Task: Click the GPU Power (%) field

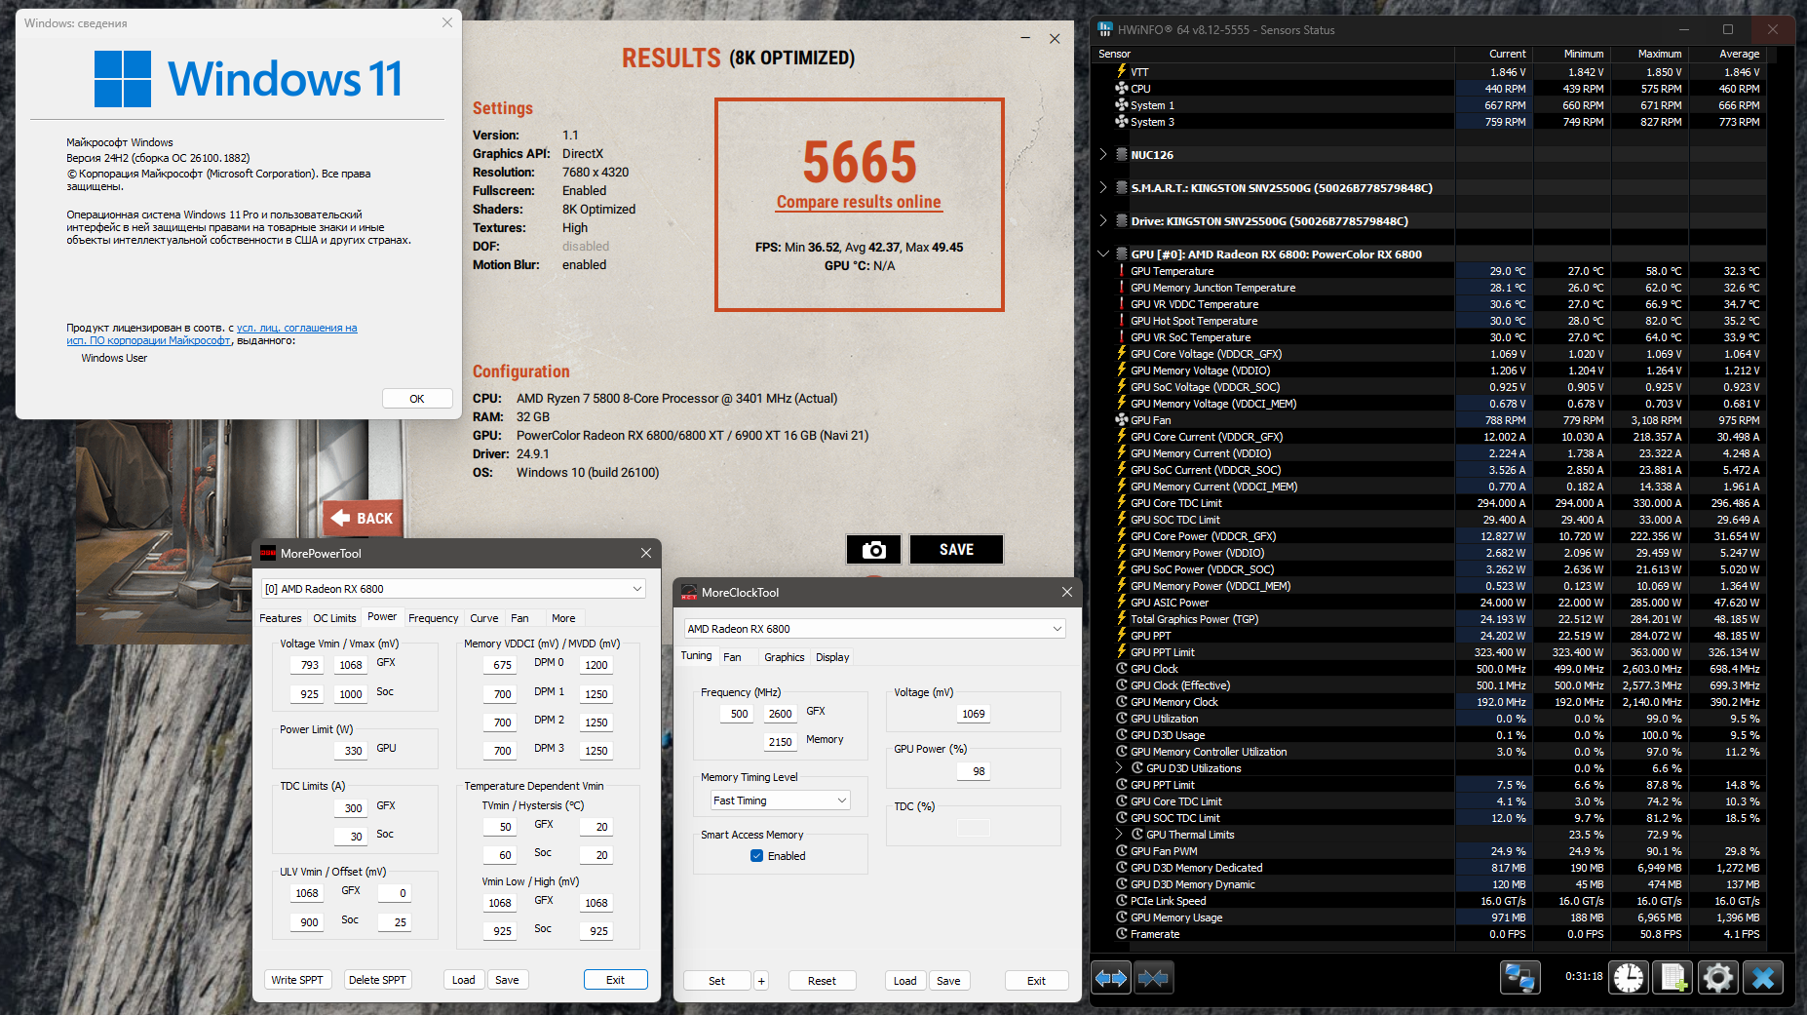Action: [x=973, y=771]
